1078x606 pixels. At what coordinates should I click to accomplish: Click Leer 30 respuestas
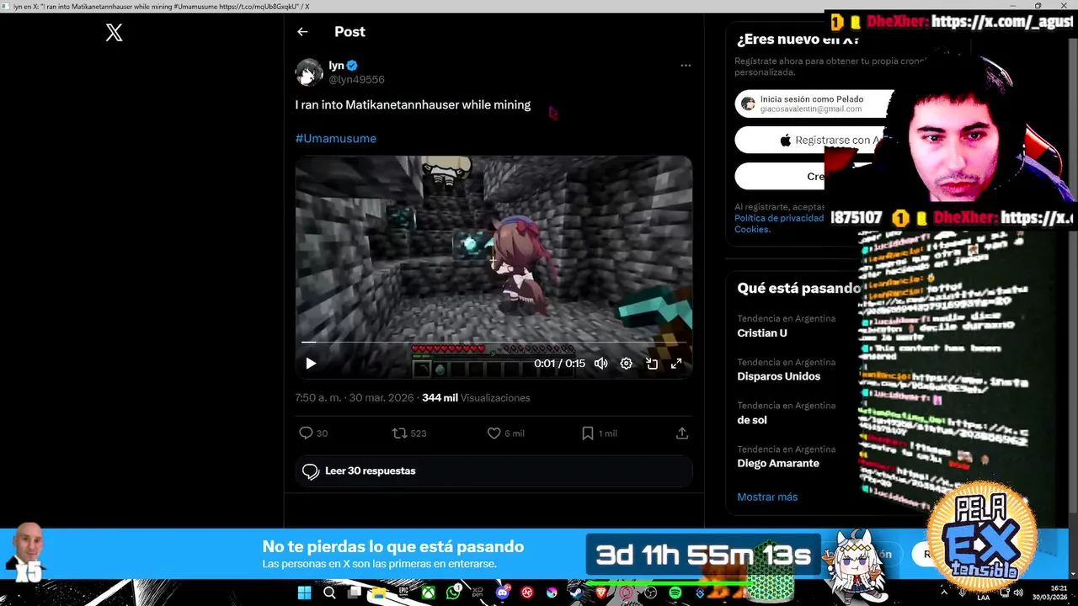click(494, 471)
